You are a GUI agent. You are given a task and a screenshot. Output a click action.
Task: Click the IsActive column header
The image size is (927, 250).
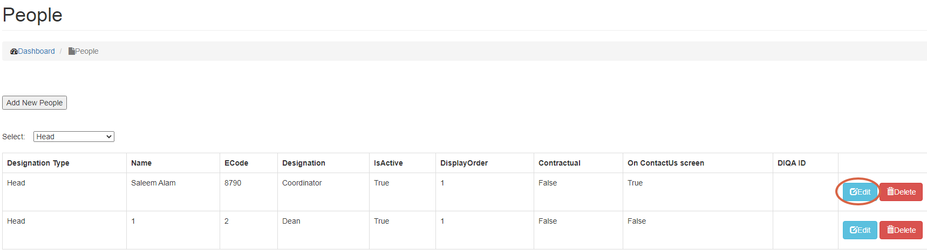click(x=388, y=163)
